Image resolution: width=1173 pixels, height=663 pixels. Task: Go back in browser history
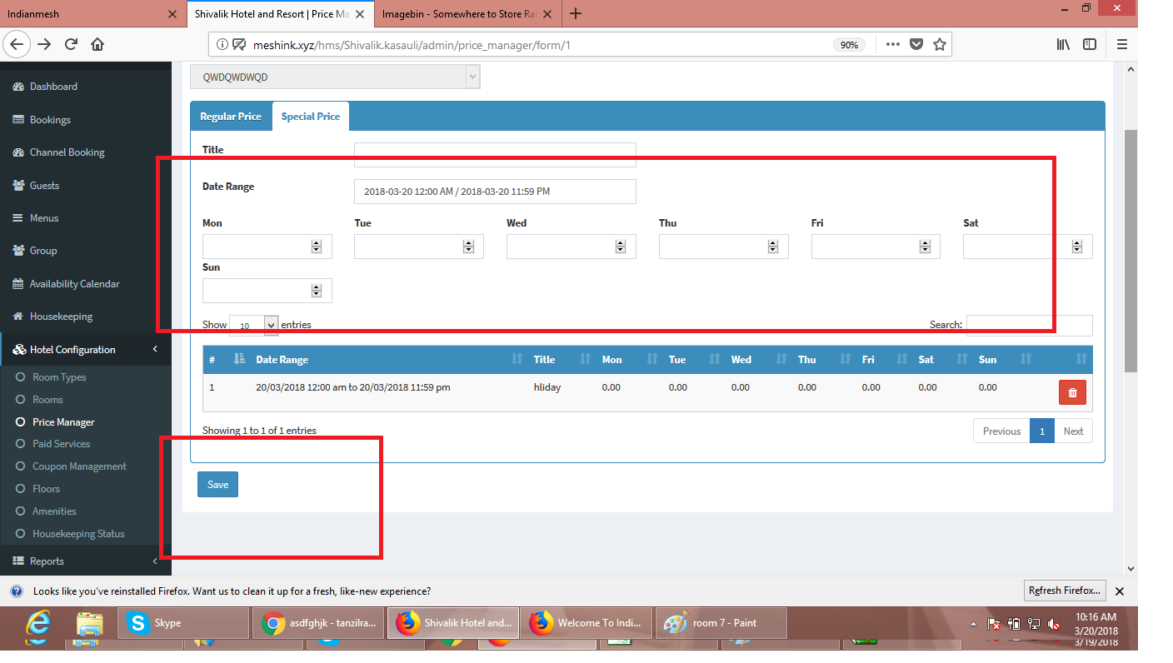tap(17, 45)
